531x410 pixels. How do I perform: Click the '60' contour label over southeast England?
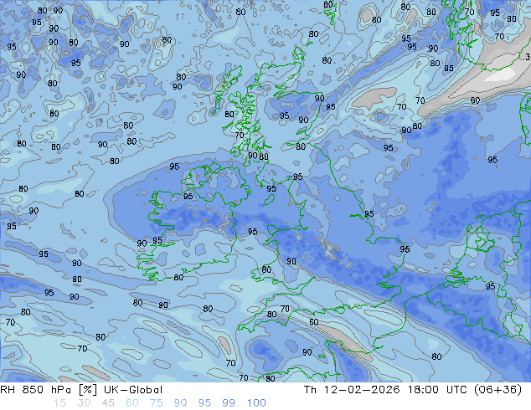click(313, 322)
